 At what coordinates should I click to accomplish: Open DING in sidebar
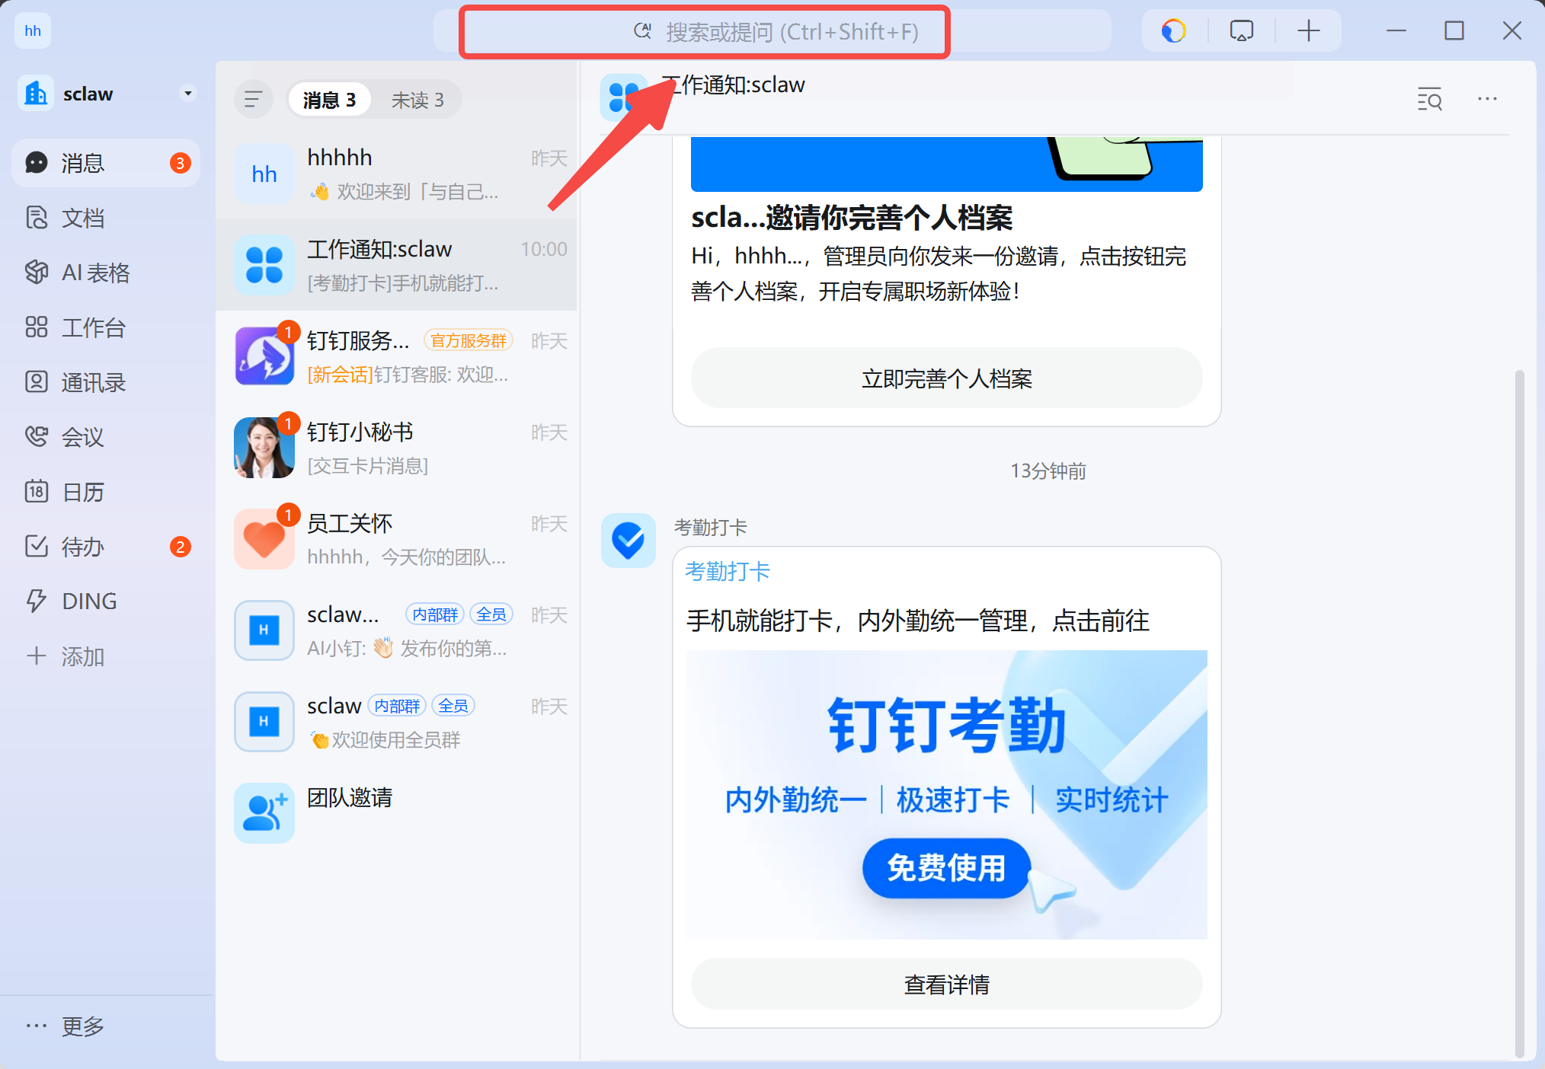pos(88,602)
